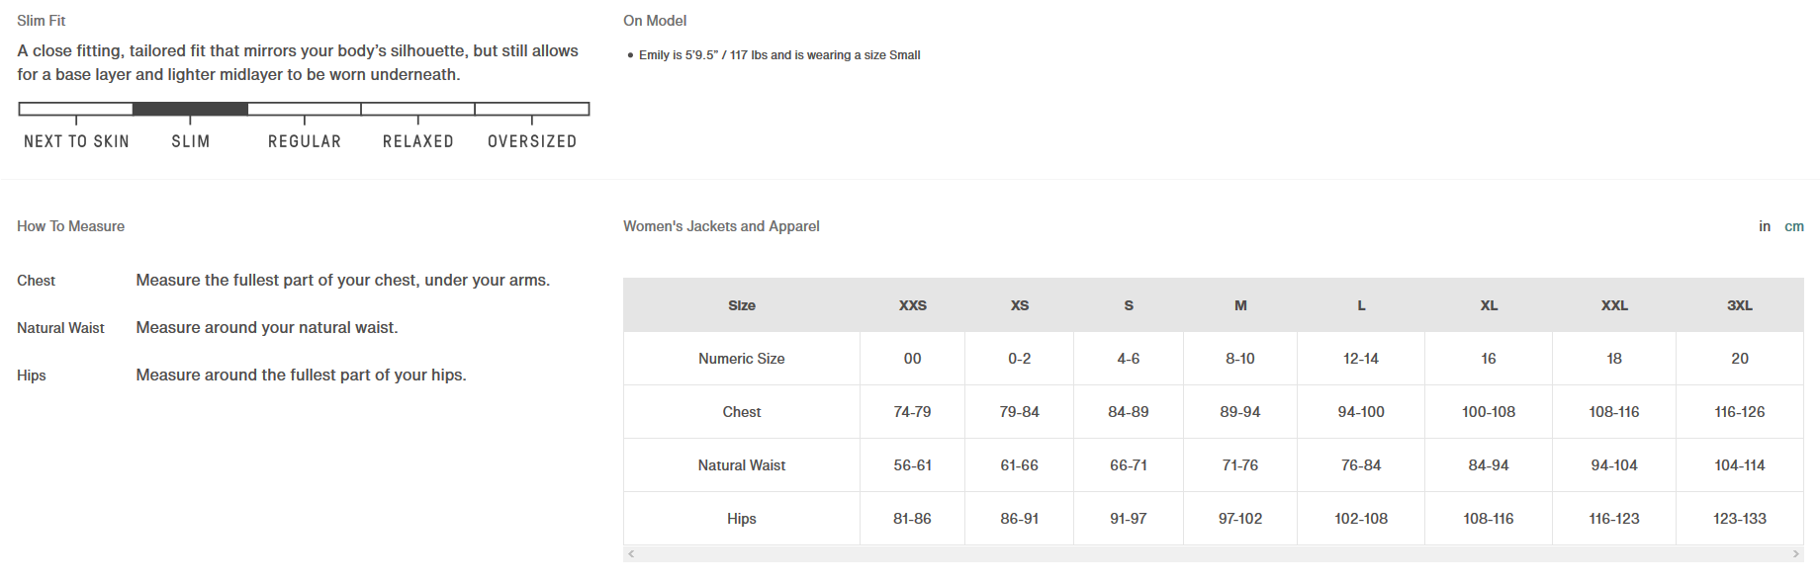Select cm as the measurement unit
The height and width of the screenshot is (585, 1820).
1793,226
